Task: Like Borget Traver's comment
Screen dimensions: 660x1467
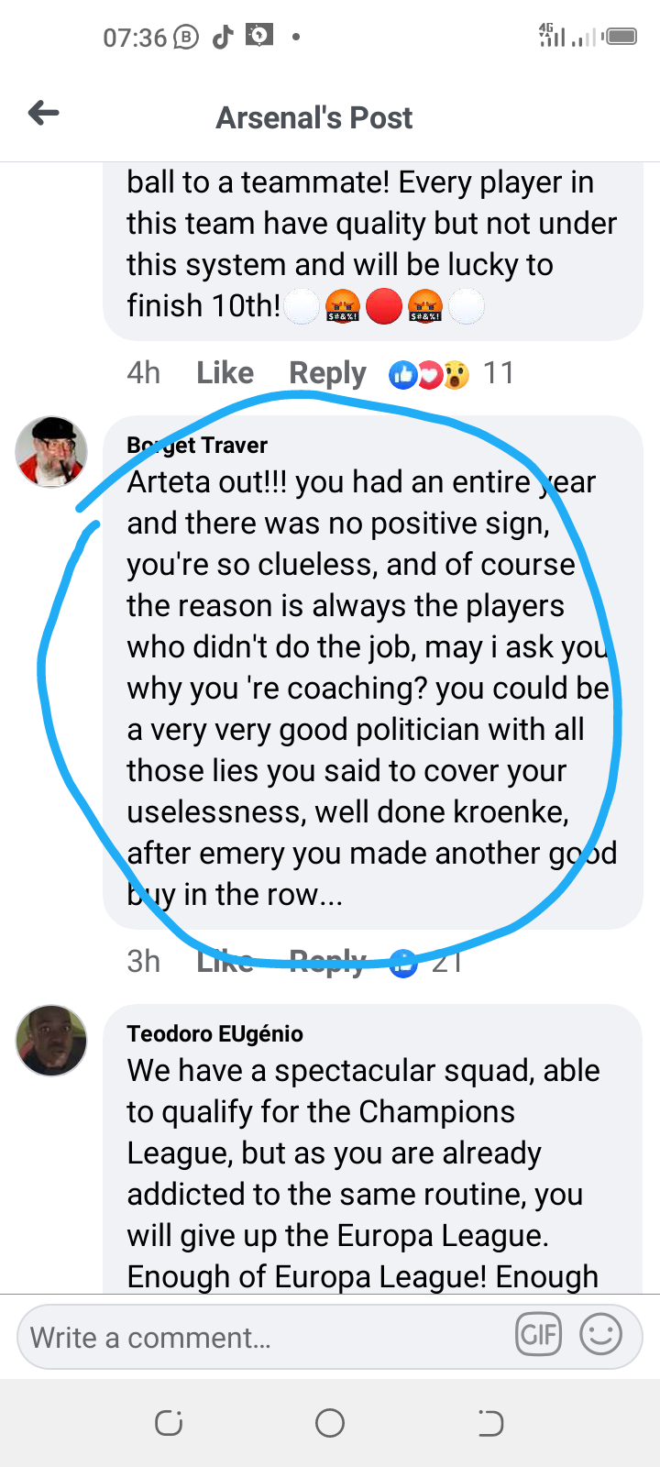Action: click(225, 962)
